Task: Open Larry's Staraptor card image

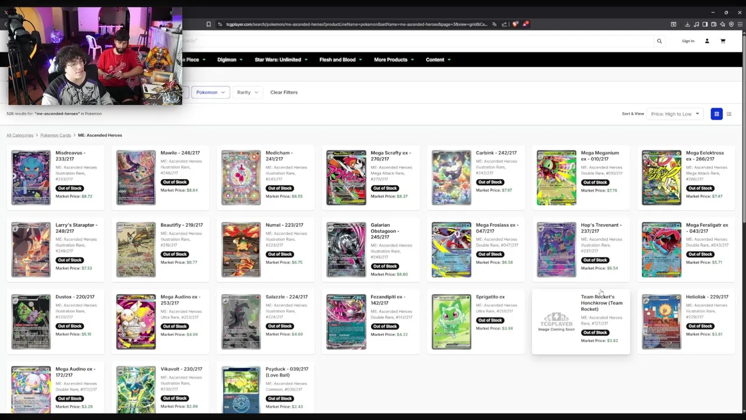Action: (31, 250)
